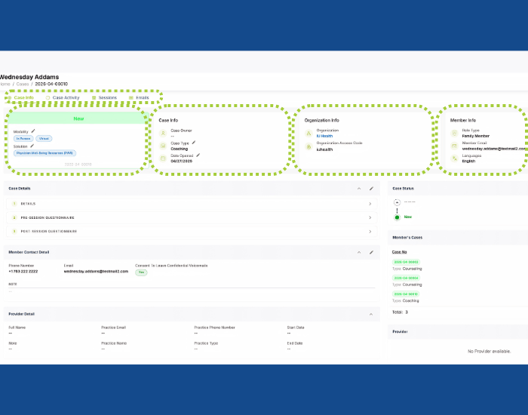Open the IU Health organization link

tap(324, 136)
